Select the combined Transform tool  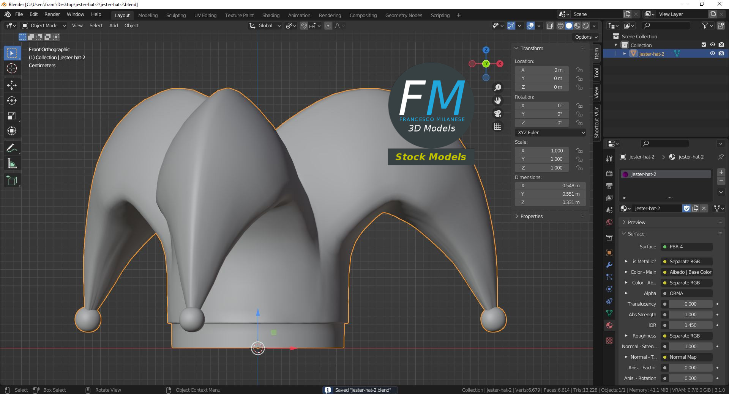(x=12, y=131)
